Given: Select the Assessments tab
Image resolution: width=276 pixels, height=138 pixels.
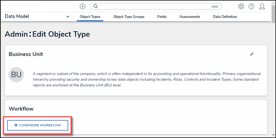Looking at the screenshot, I should coord(190,17).
